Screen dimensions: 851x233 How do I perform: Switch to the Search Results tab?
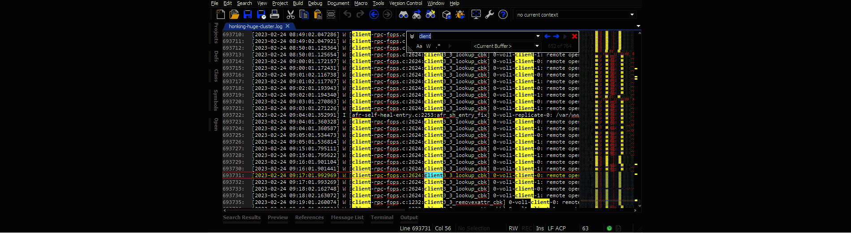[x=242, y=217]
